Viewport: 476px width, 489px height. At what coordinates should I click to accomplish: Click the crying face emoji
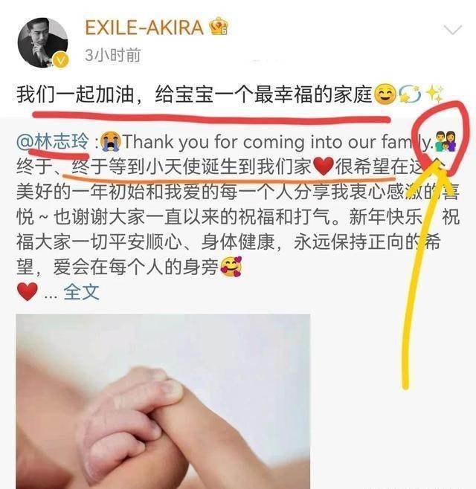[112, 142]
